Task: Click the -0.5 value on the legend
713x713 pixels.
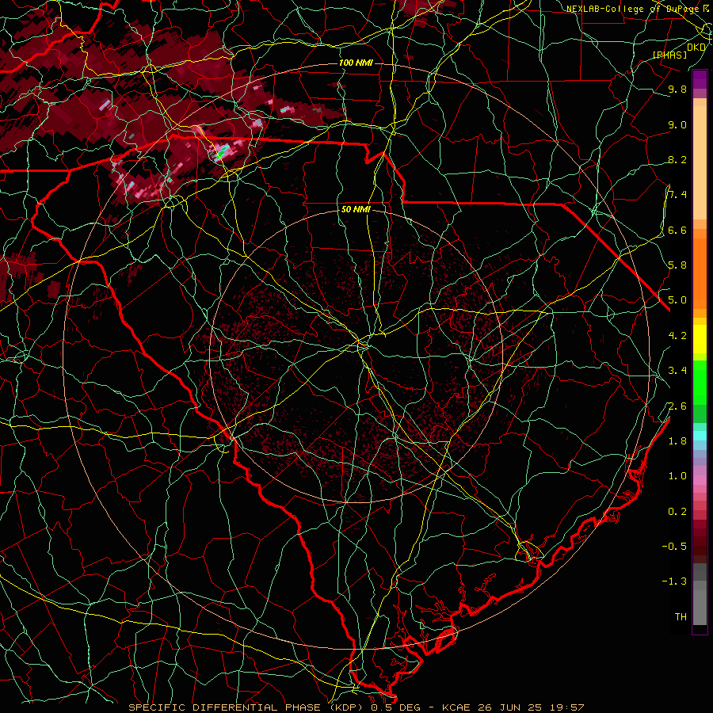Action: pyautogui.click(x=674, y=547)
